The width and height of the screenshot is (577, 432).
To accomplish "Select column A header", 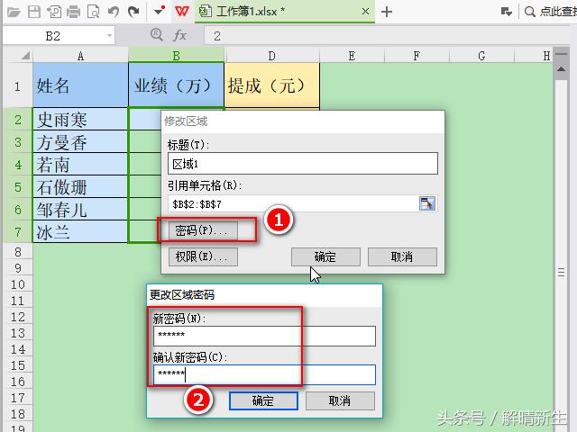I will [x=80, y=56].
